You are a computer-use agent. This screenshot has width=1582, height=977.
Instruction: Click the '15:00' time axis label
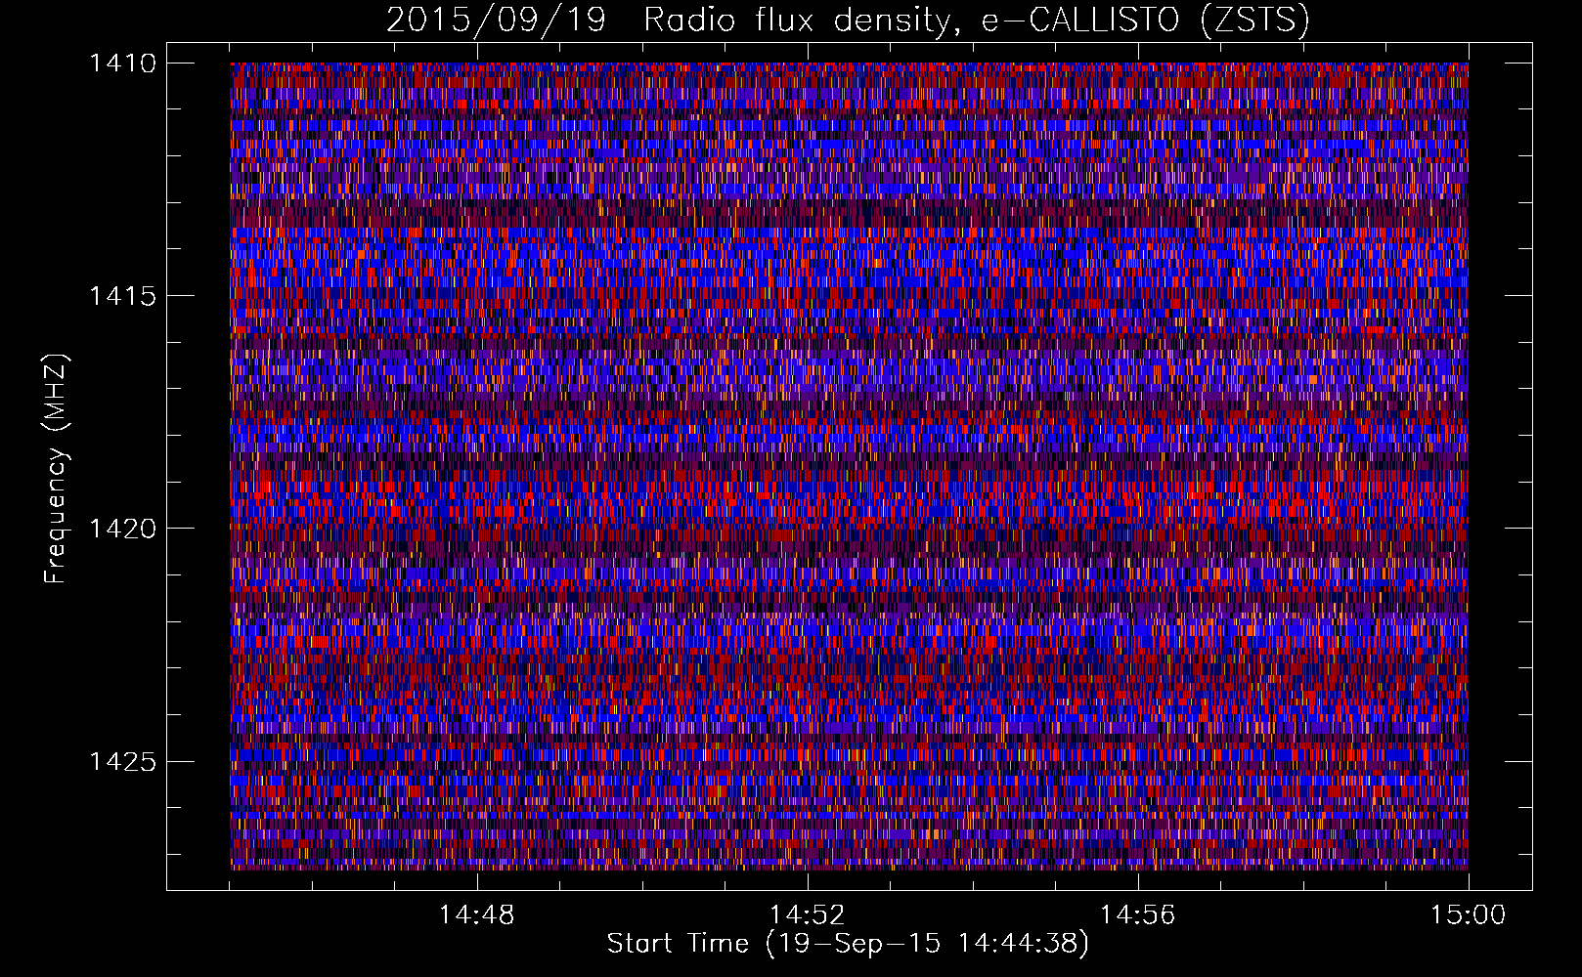pyautogui.click(x=1468, y=915)
